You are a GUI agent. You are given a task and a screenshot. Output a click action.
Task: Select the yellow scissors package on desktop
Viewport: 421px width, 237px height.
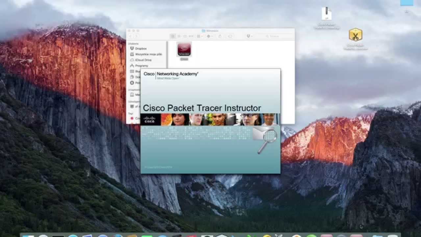(x=356, y=35)
